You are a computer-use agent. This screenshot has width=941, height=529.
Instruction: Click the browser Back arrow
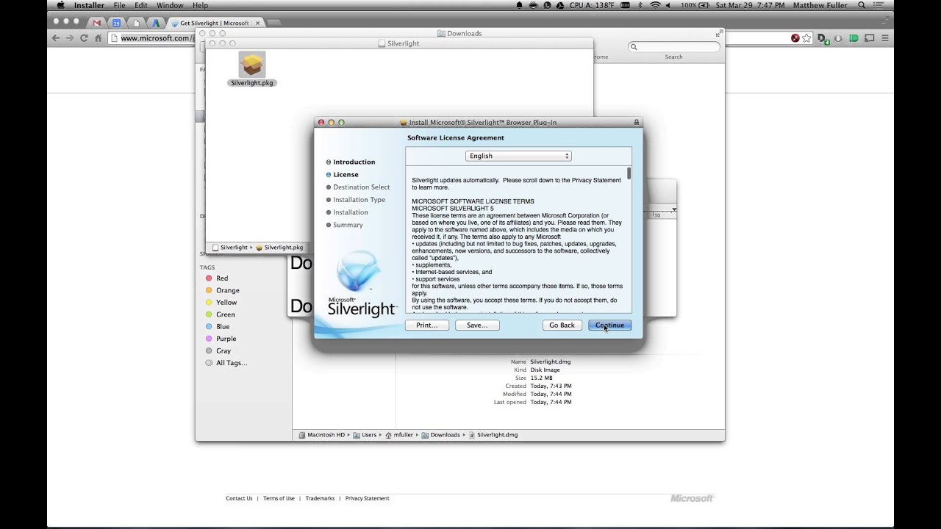(x=56, y=38)
